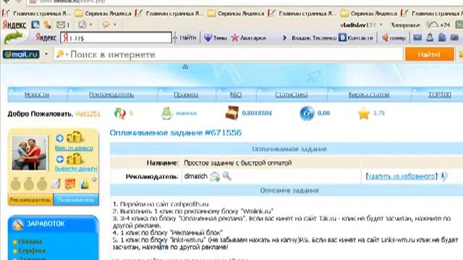Click the red-green referrals icon

(x=120, y=113)
